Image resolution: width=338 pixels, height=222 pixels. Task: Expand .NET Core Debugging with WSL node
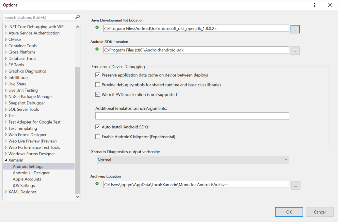pos(6,27)
